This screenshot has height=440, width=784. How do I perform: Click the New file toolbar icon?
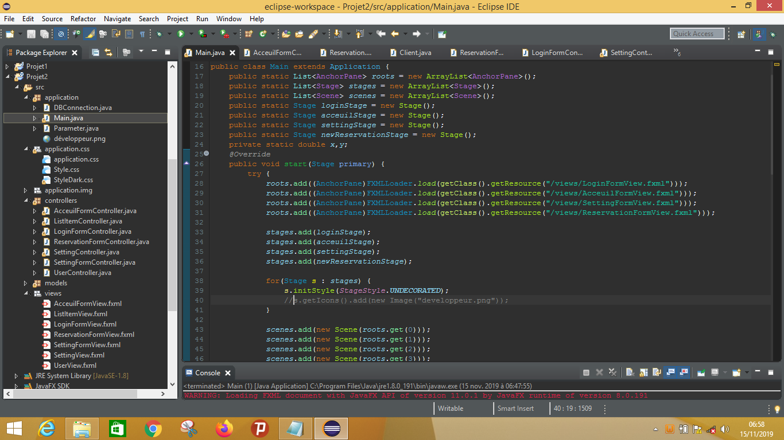click(x=10, y=34)
